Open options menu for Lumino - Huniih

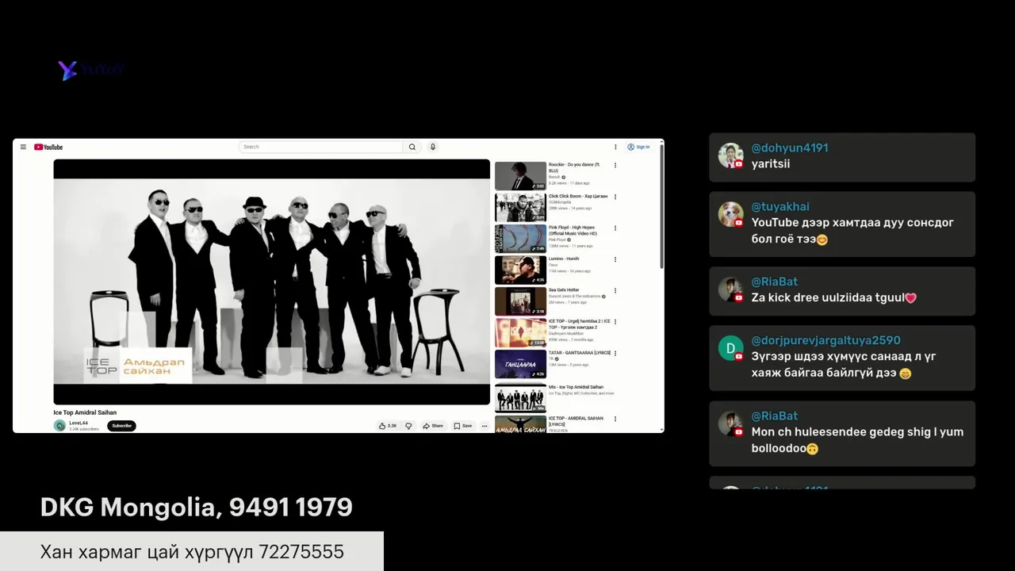point(615,259)
